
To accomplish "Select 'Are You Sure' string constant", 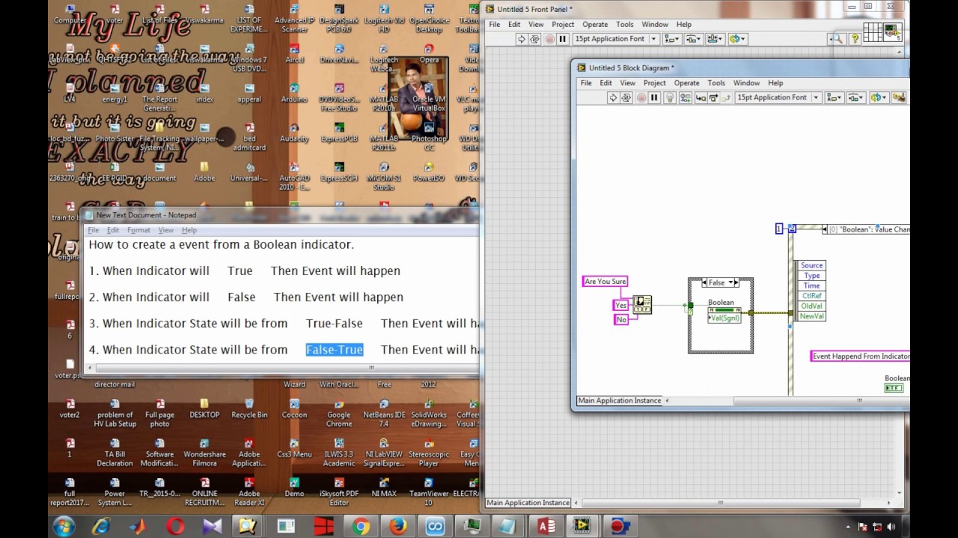I will pyautogui.click(x=605, y=282).
